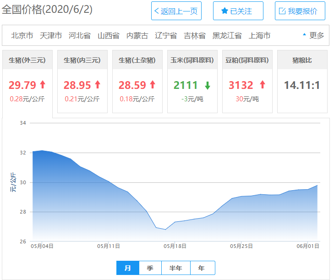334x280 pixels.
Task: Switch chart range to 季
Action: point(150,268)
